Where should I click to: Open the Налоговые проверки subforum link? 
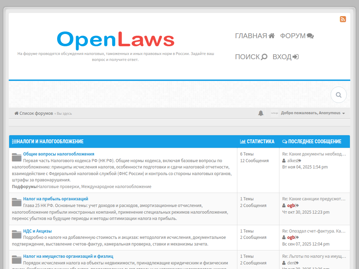[x=57, y=186]
